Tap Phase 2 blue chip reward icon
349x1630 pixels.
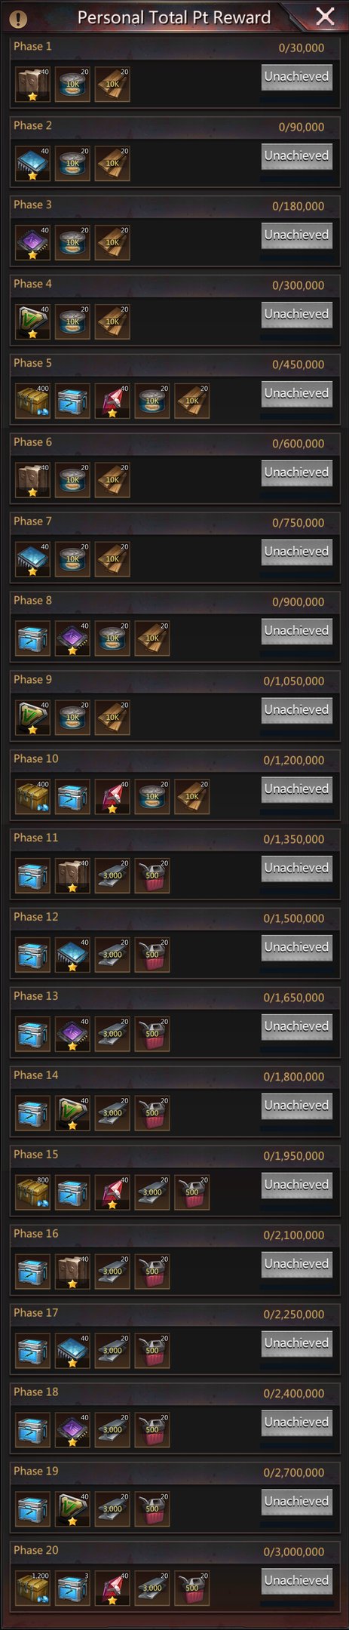(33, 164)
